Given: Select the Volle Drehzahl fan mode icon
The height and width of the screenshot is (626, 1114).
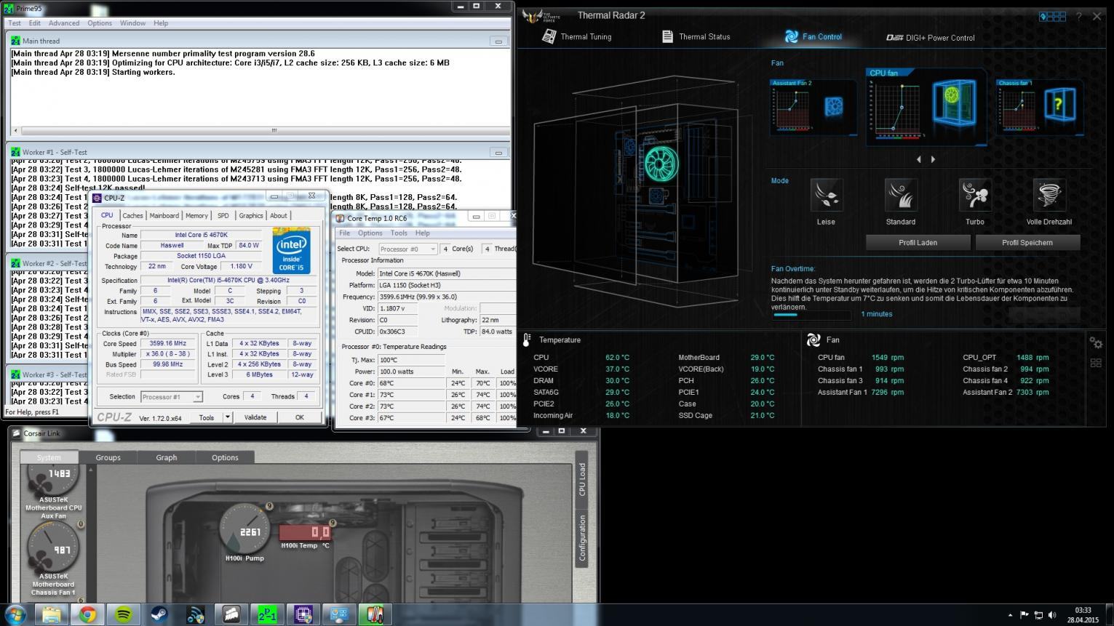Looking at the screenshot, I should 1049,195.
